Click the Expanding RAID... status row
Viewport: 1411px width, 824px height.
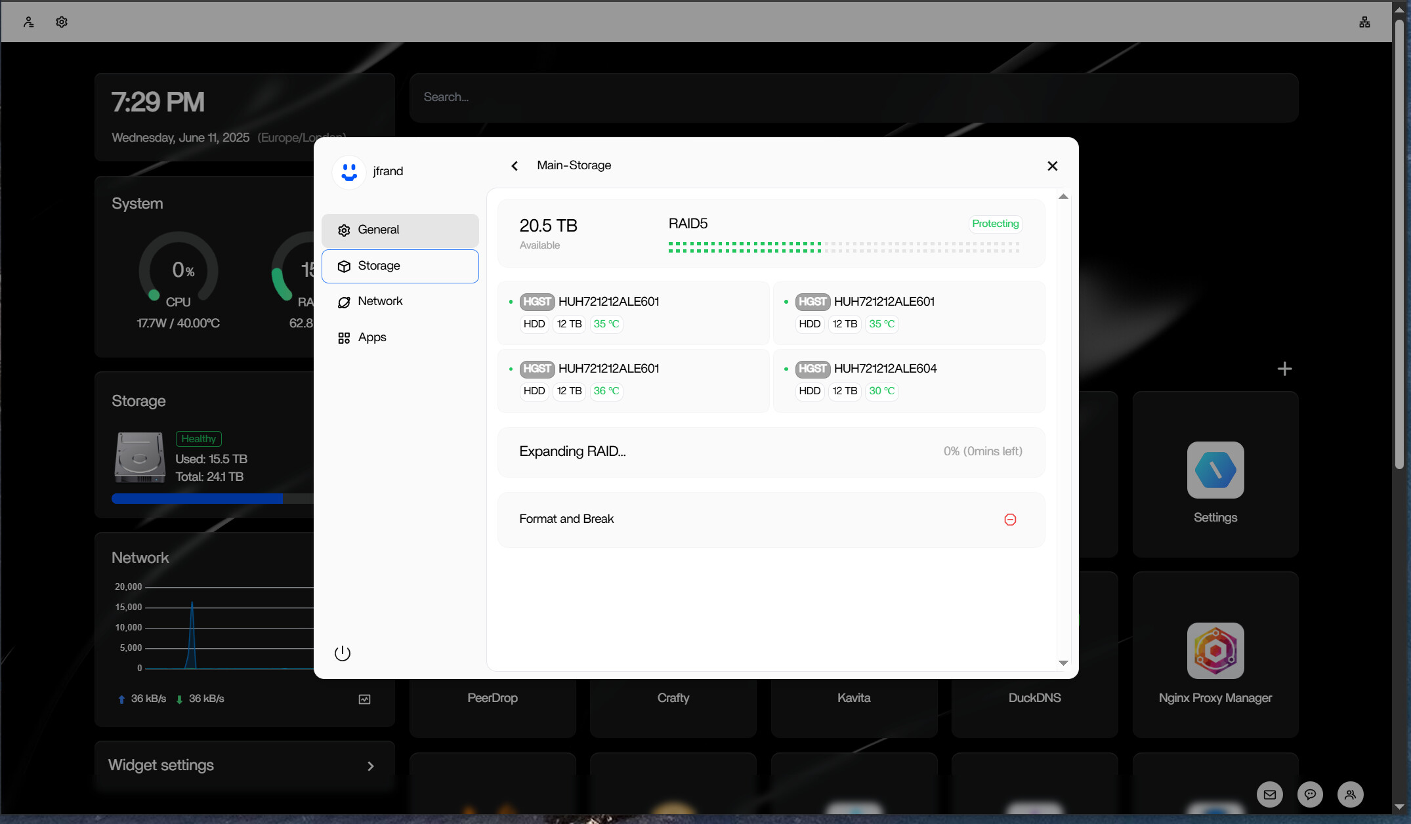pos(771,452)
